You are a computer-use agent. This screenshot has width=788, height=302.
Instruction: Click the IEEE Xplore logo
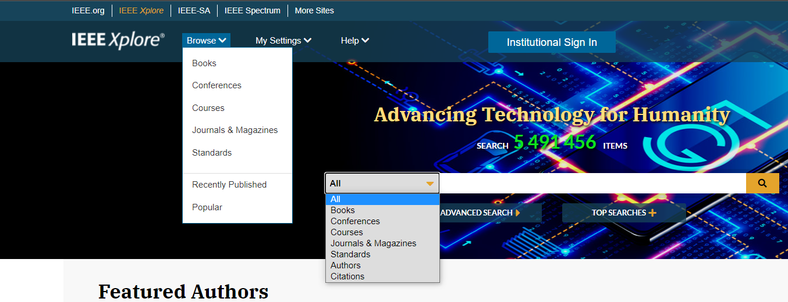tap(118, 40)
